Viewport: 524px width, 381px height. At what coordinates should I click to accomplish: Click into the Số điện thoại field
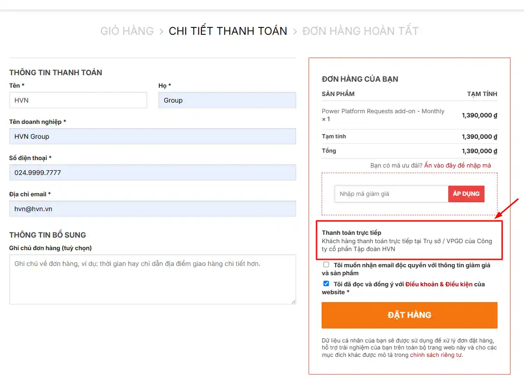click(x=152, y=173)
